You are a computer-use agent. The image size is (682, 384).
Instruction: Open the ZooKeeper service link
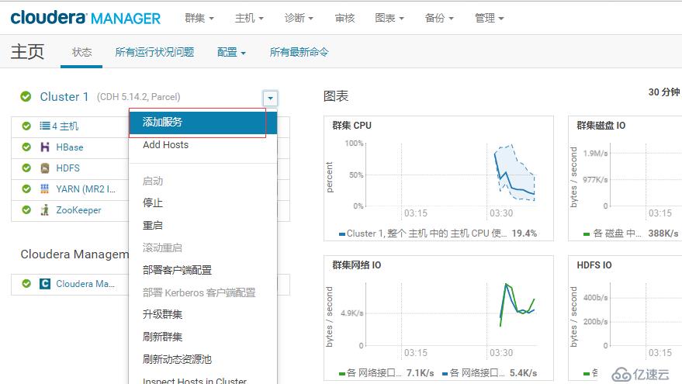click(78, 210)
